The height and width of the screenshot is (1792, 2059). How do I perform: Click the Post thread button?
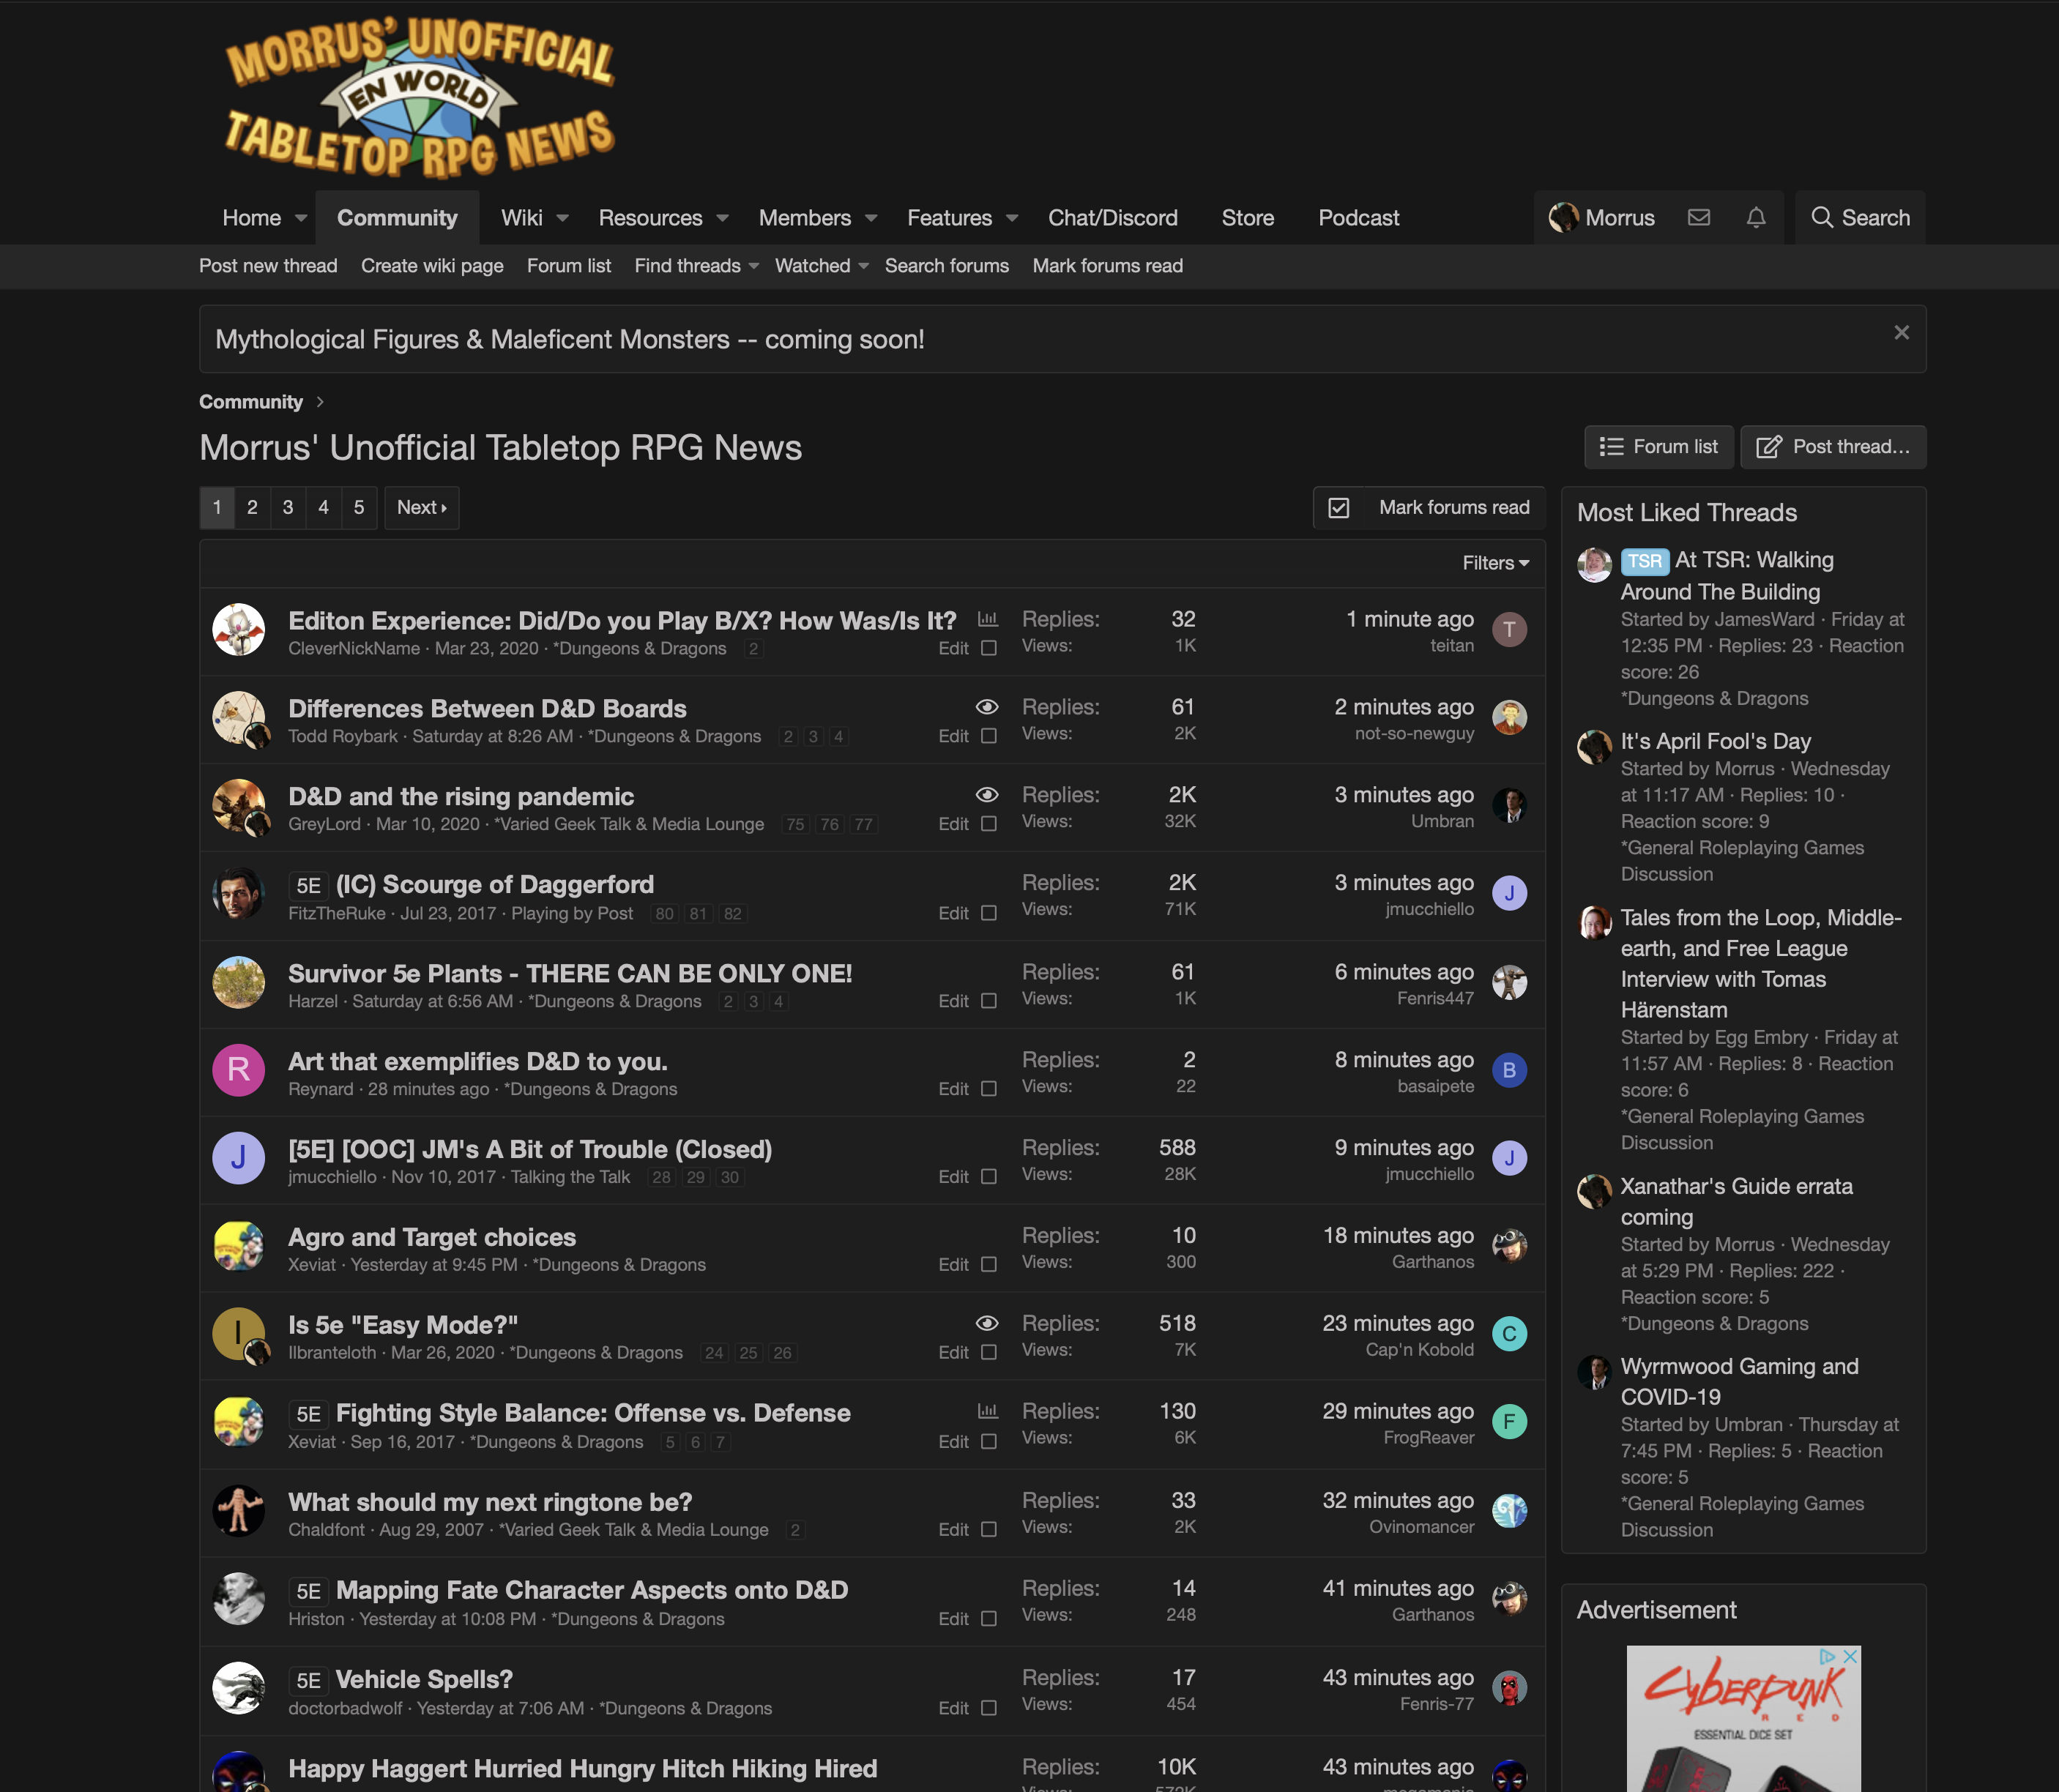(x=1833, y=447)
